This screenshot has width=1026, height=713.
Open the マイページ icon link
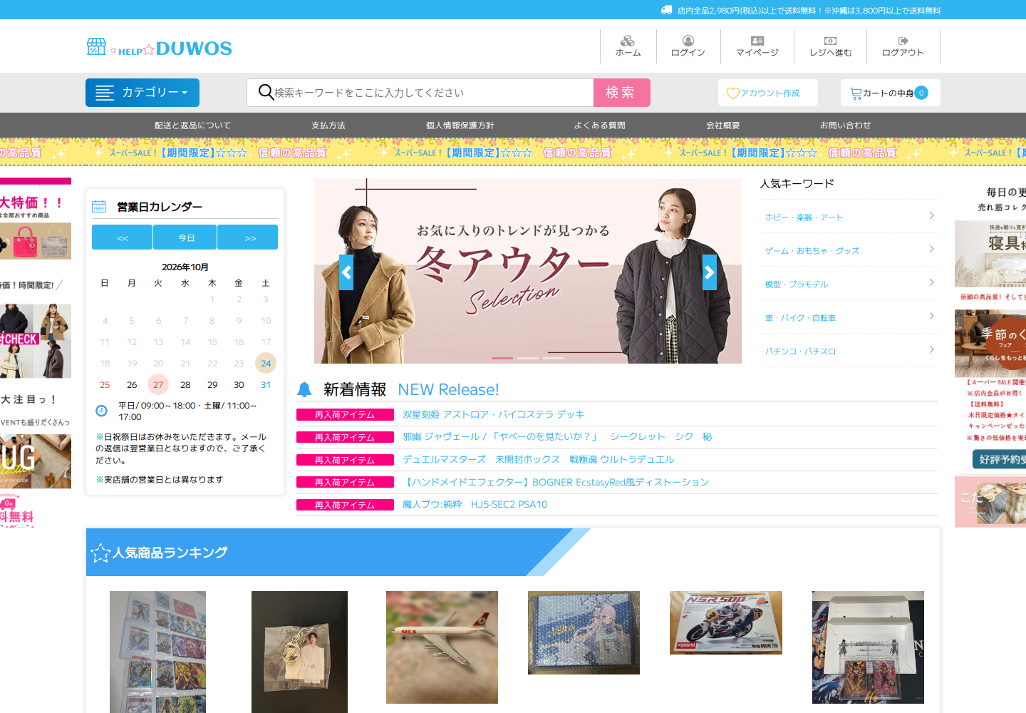tap(757, 41)
